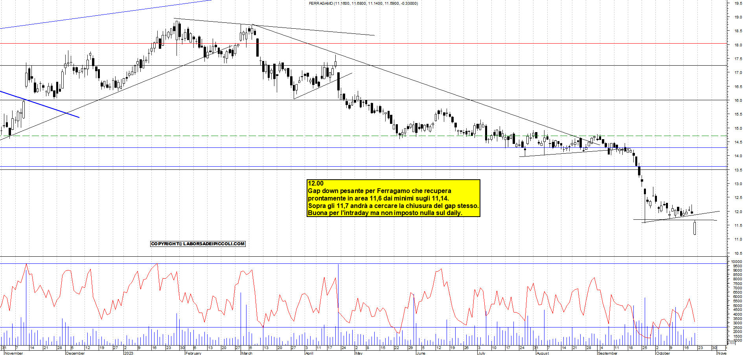
Task: Click the 13.5 label on the price axis
Action: [x=738, y=170]
